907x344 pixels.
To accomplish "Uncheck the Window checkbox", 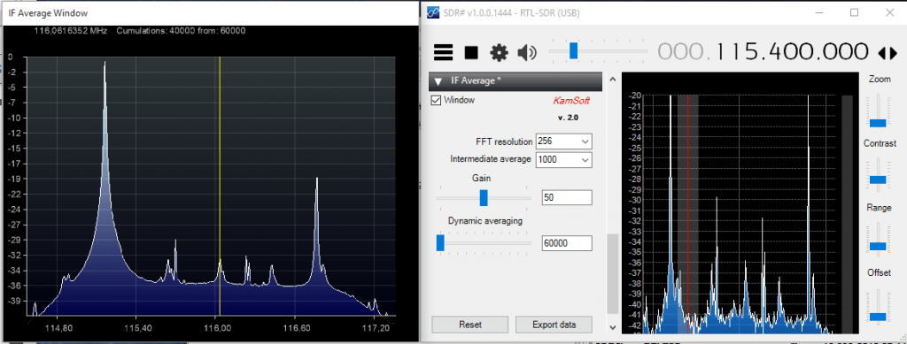I will point(436,101).
